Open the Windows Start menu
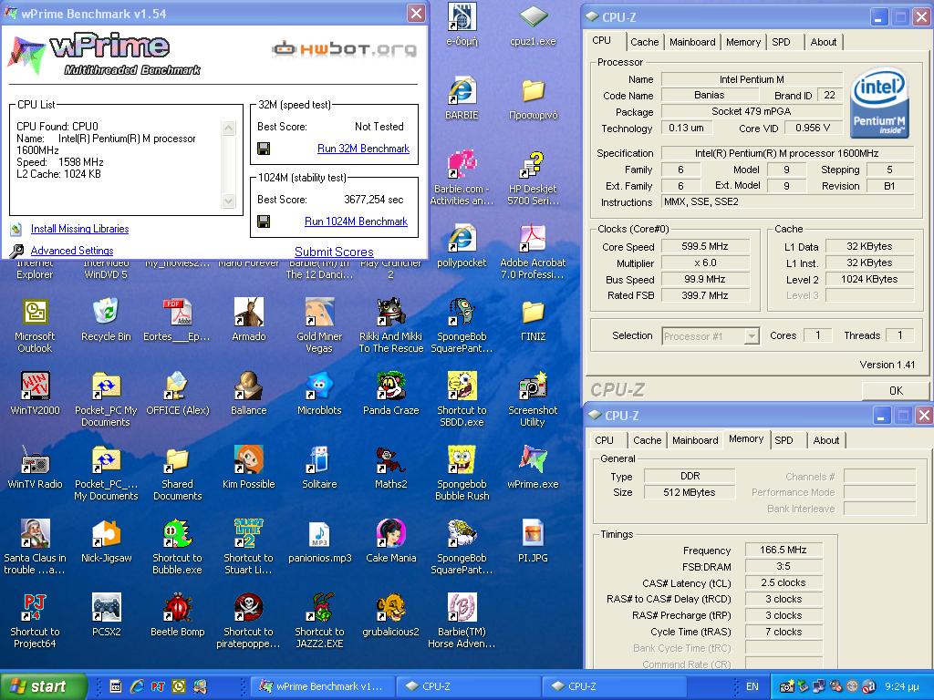 (x=42, y=686)
